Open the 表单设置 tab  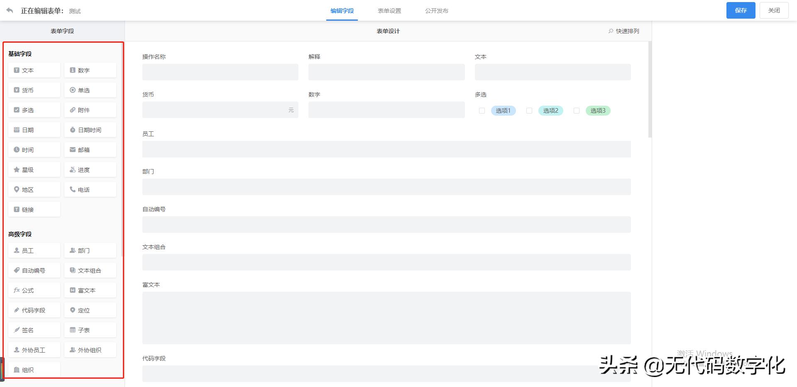pyautogui.click(x=389, y=11)
